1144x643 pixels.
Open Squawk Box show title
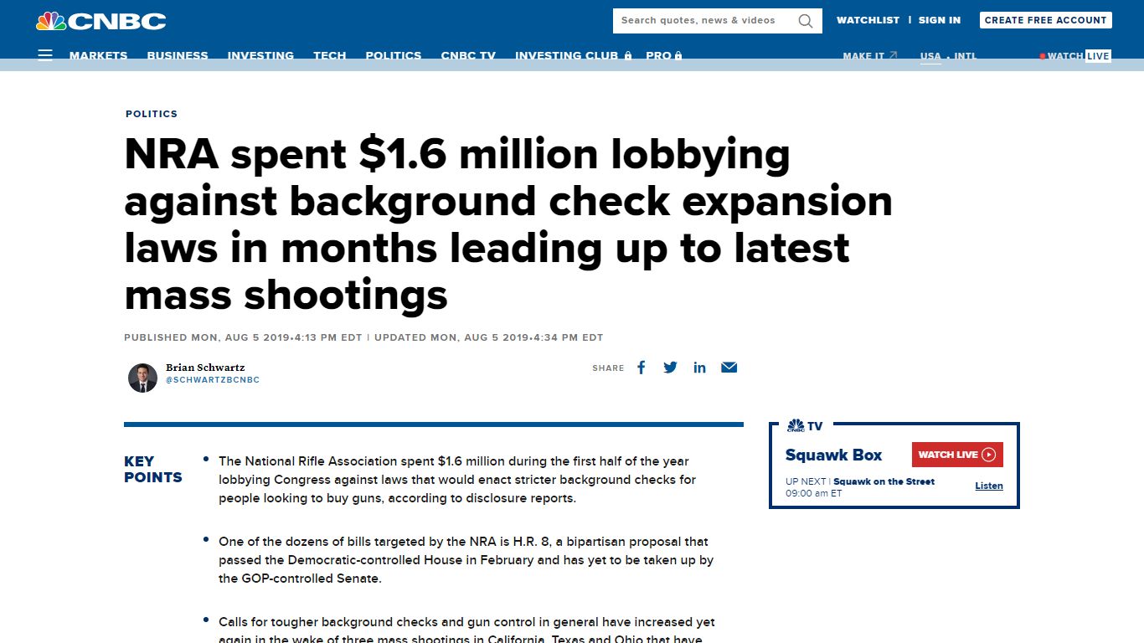[x=833, y=455]
